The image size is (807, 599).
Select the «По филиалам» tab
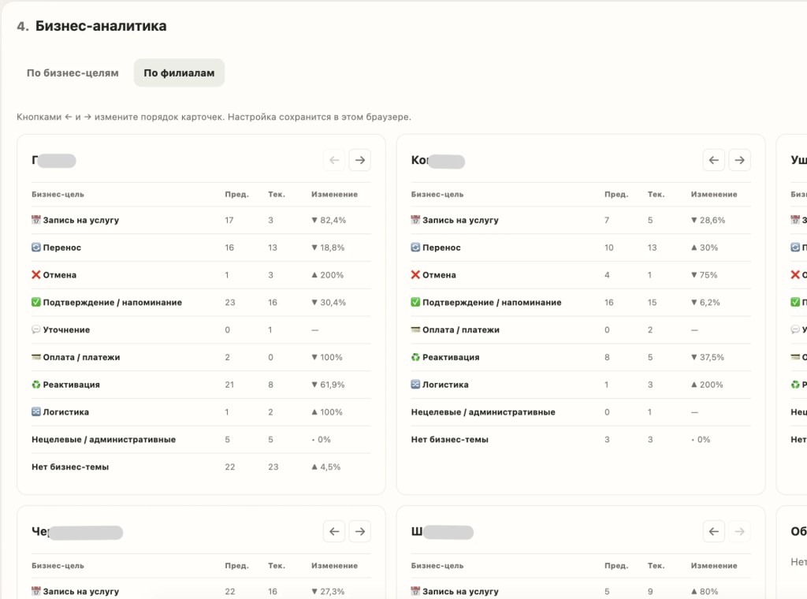pyautogui.click(x=179, y=73)
